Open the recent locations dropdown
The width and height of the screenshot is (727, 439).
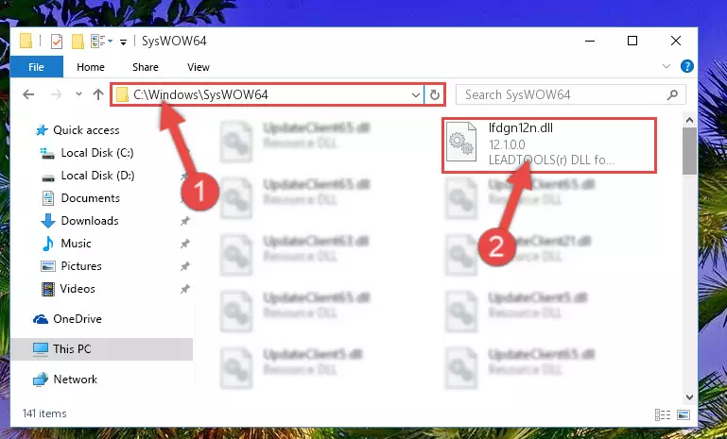78,94
